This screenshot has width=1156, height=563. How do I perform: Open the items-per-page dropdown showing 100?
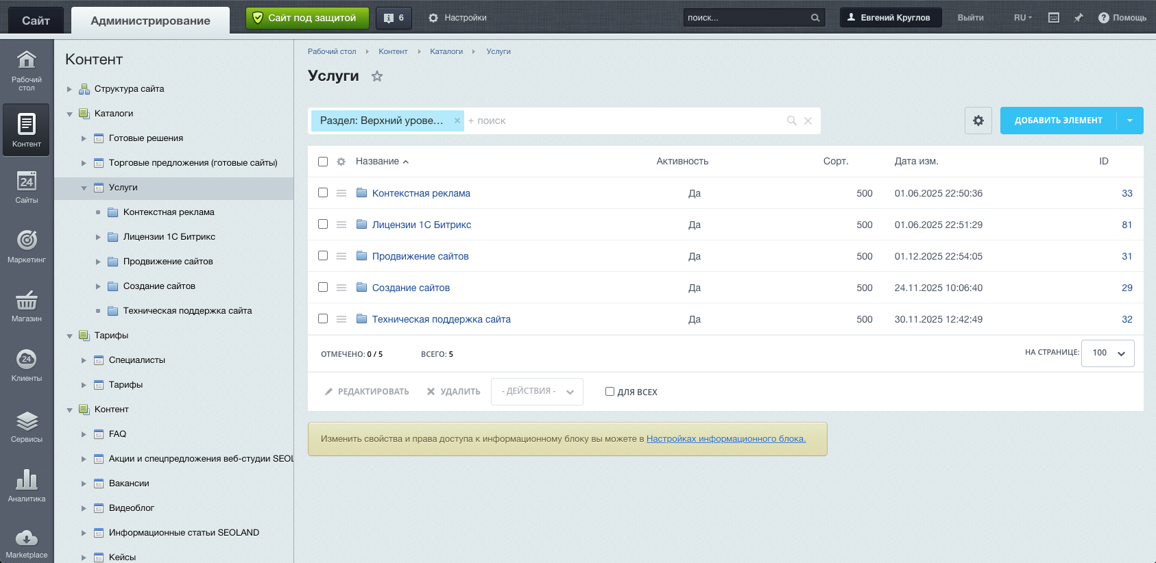point(1107,353)
